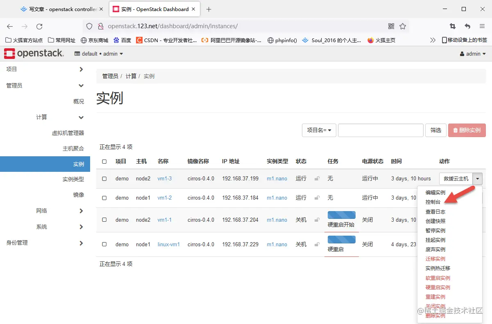
Task: Click the 硬重启 progress bar on linux-vm1
Action: (x=342, y=239)
